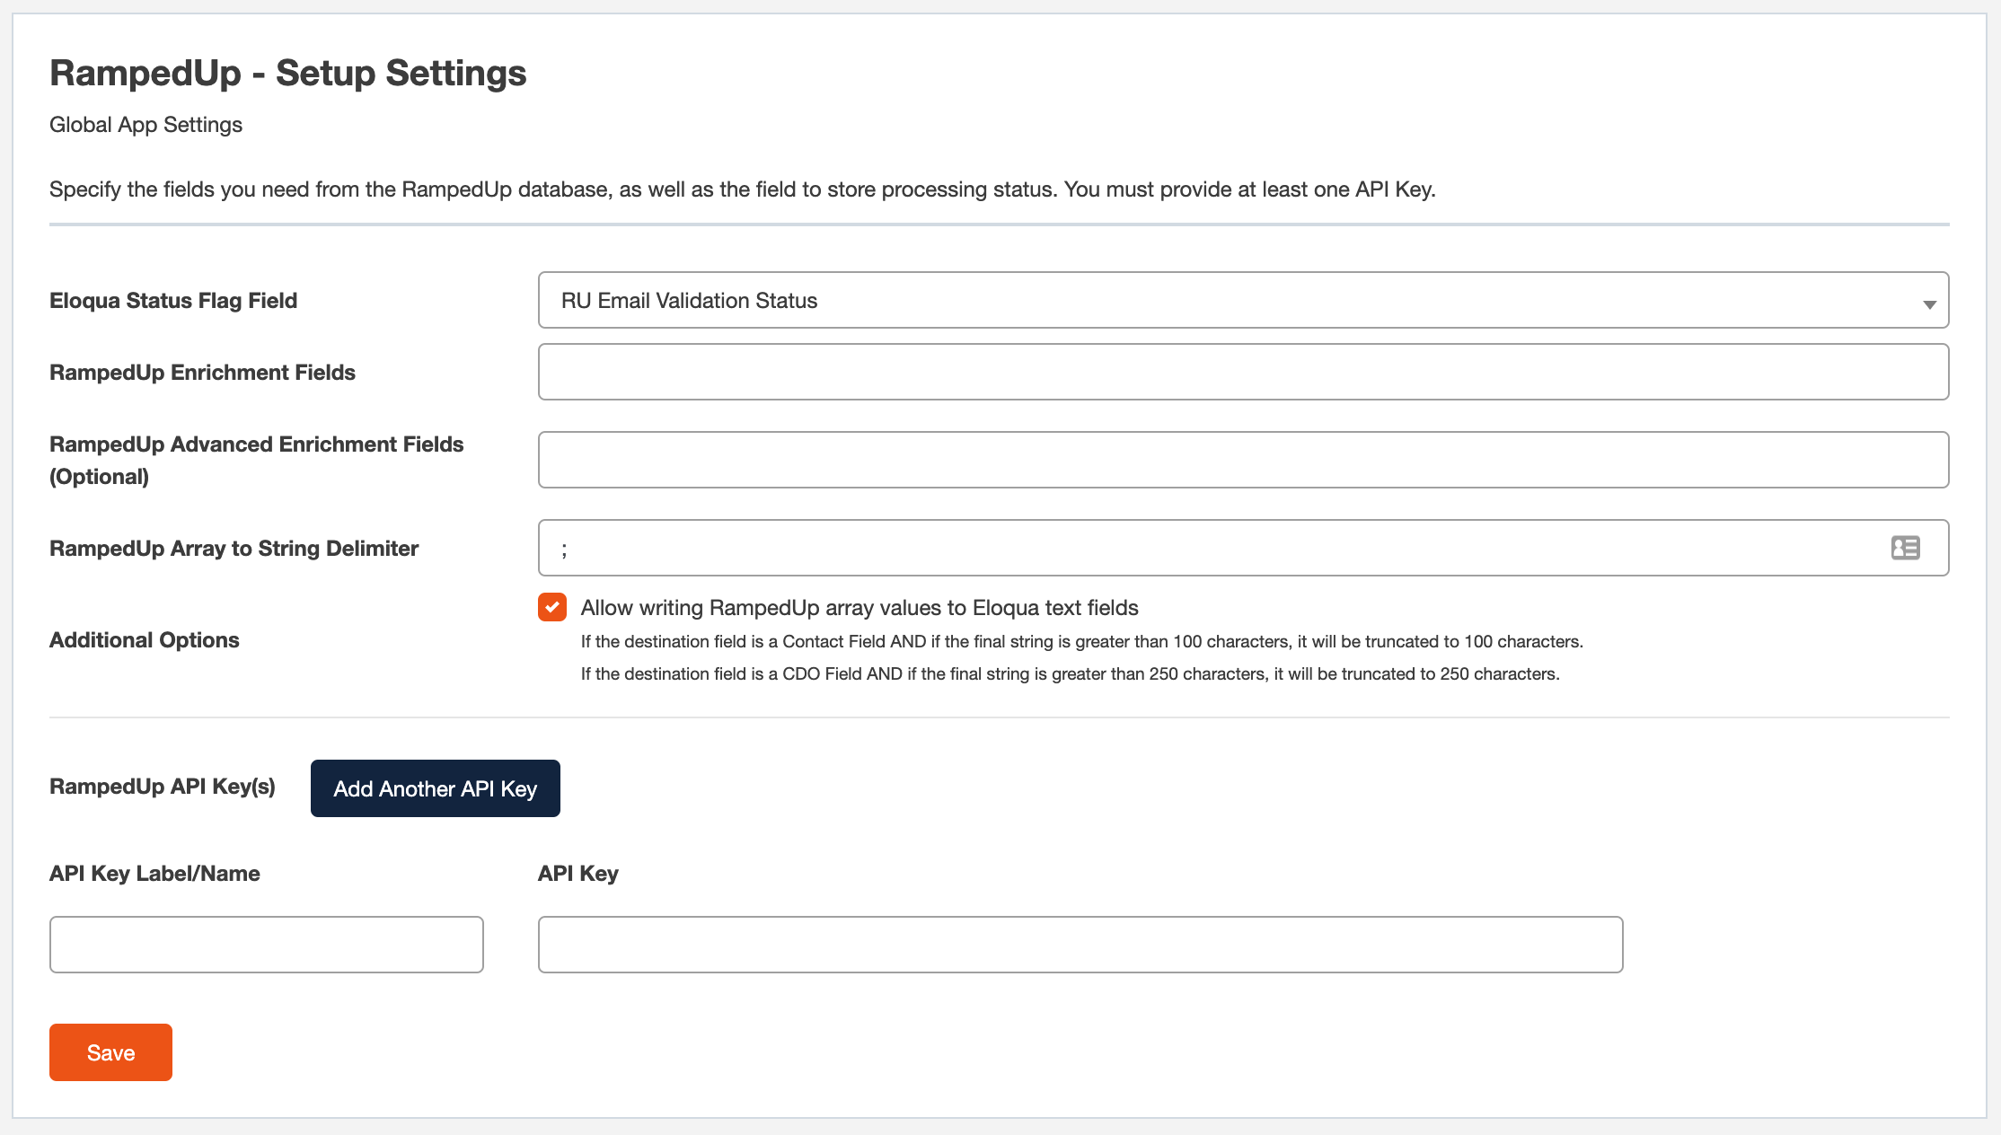This screenshot has width=2001, height=1135.
Task: Click the 'Global App Settings' subtitle
Action: click(x=145, y=125)
